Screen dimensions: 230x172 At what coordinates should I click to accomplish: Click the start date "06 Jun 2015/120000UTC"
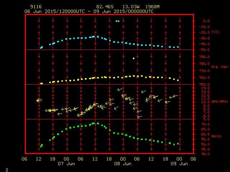tap(55, 11)
